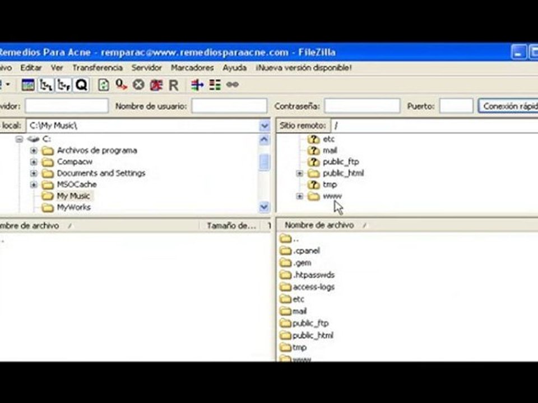Click local tree scrollbar down arrow
This screenshot has height=403, width=538.
[264, 207]
